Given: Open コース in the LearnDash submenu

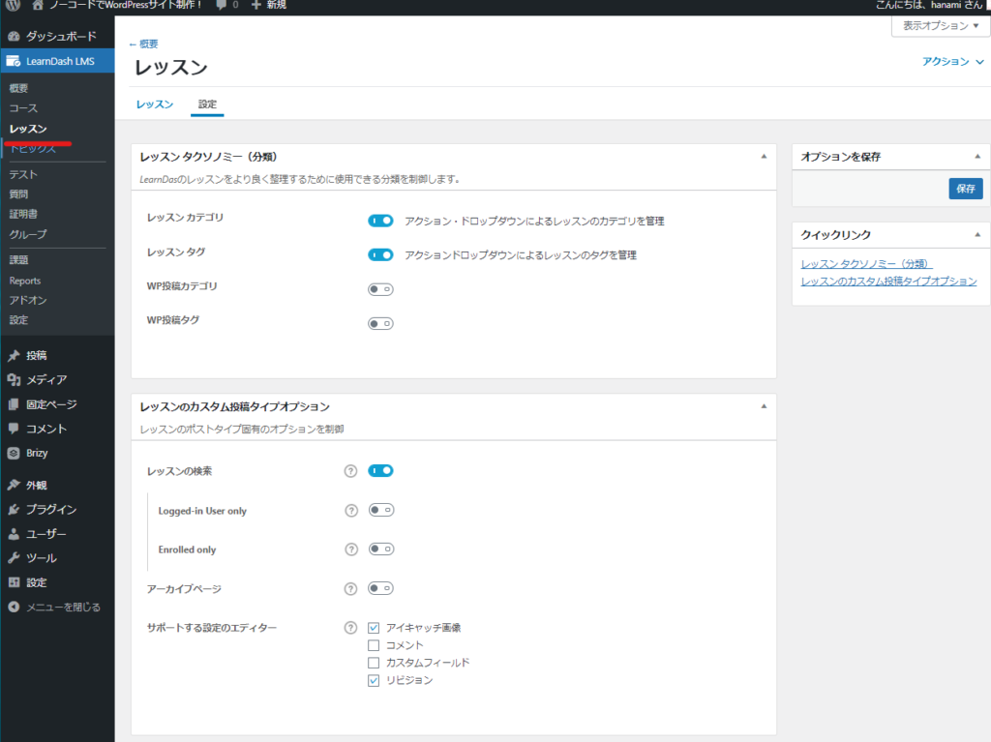Looking at the screenshot, I should coord(23,108).
